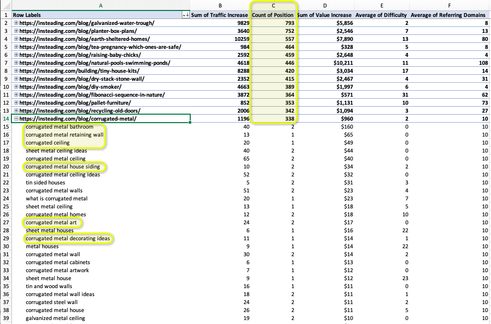This screenshot has width=491, height=324.
Task: Expand the diy-smoker row
Action: tap(16, 87)
